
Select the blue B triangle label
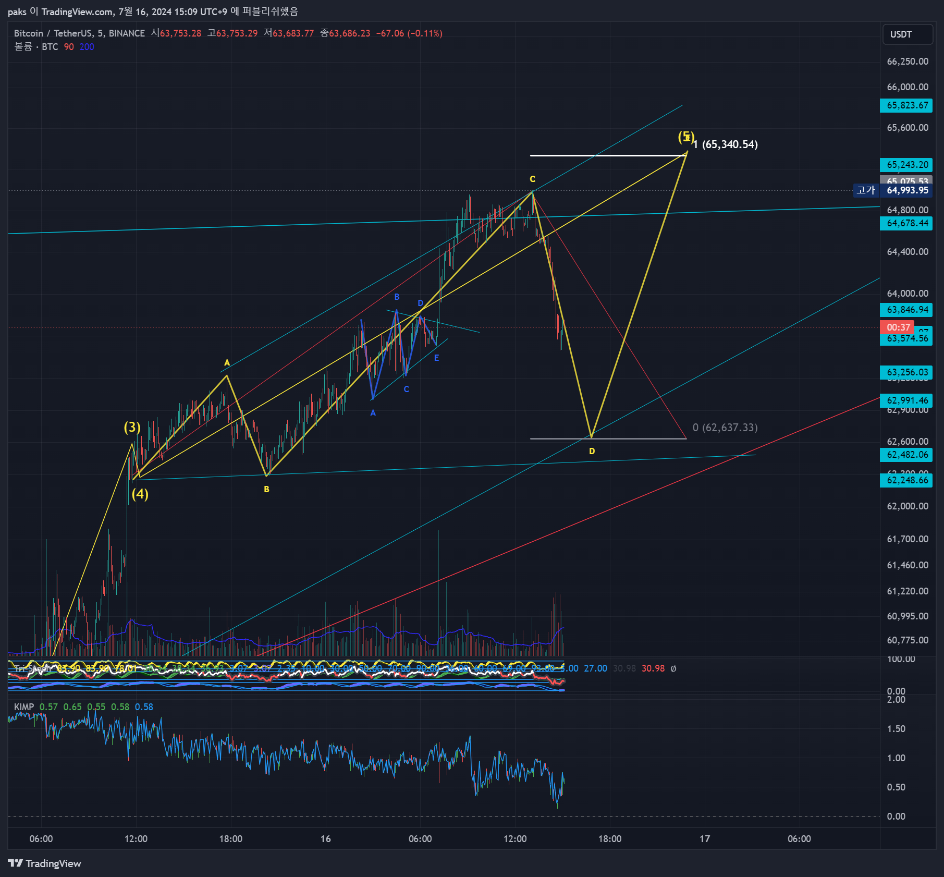[x=397, y=297]
